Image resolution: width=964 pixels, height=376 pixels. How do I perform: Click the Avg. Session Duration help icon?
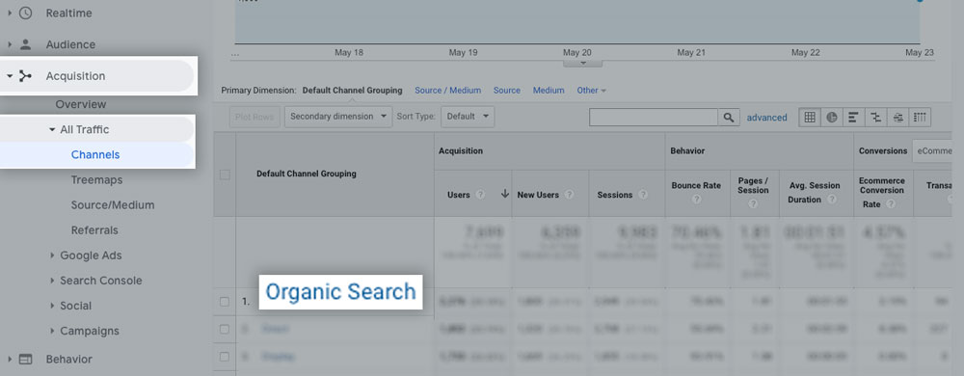pos(831,200)
